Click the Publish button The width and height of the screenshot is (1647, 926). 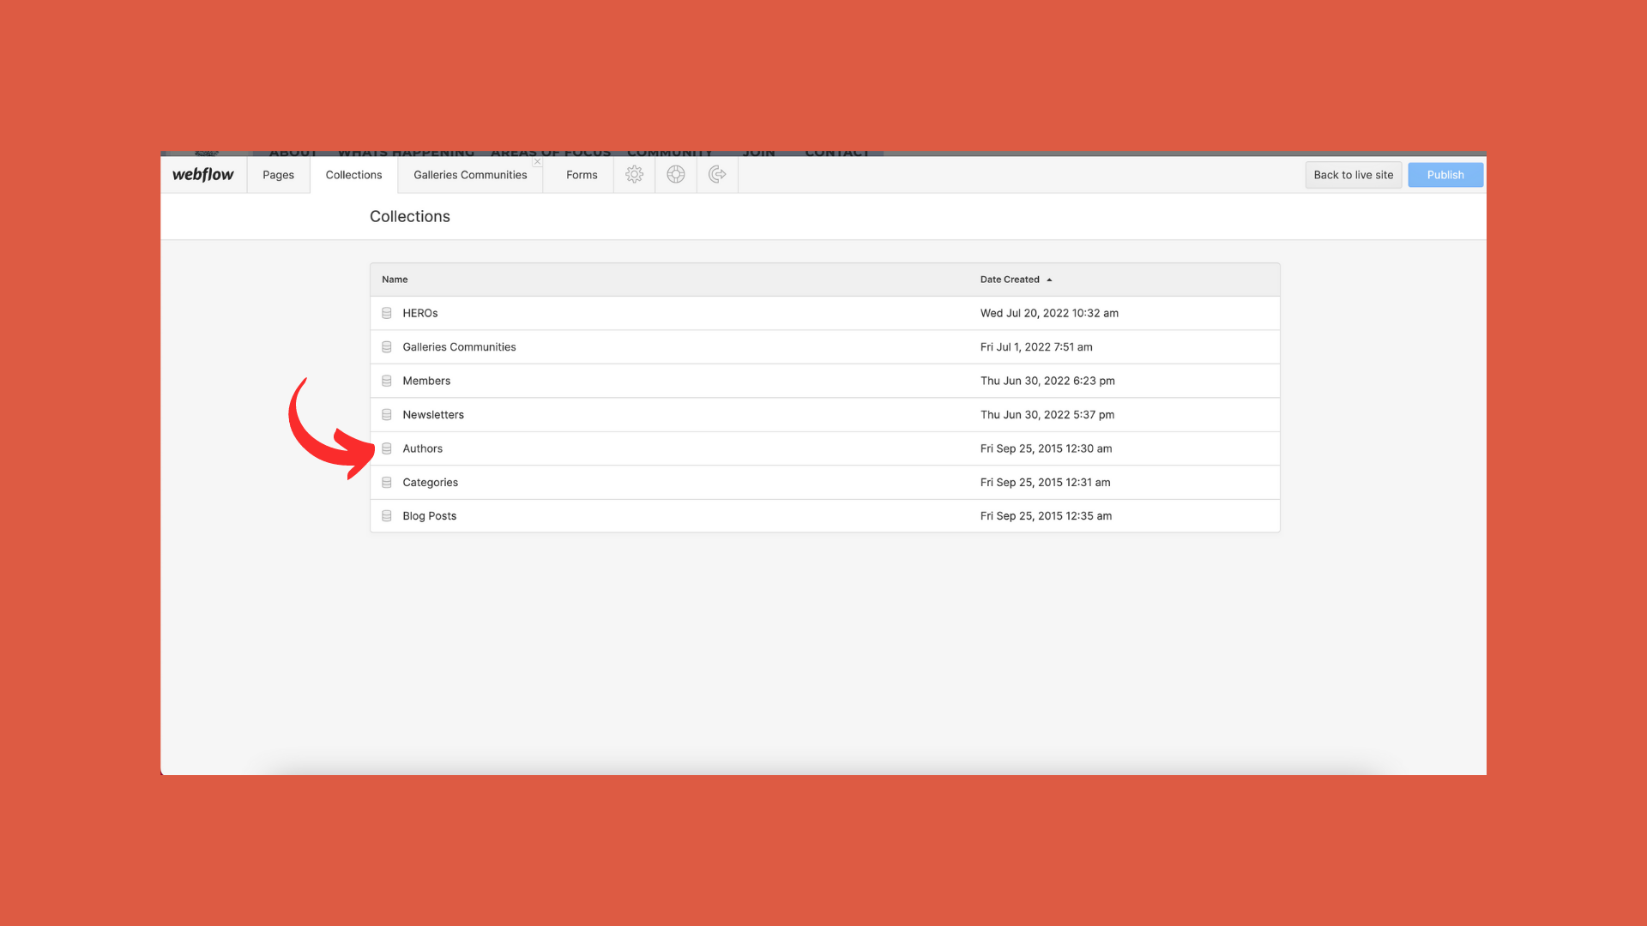click(x=1445, y=175)
